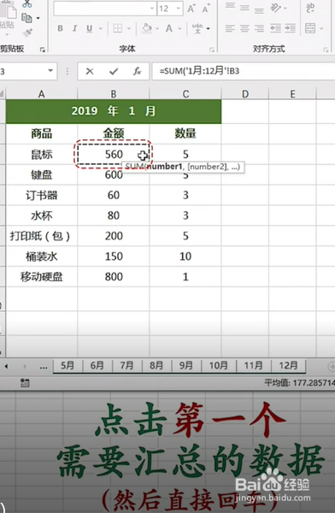
Task: Click the Decrease Font Size icon
Action: 206,9
